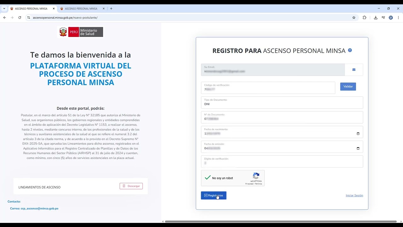Open the browser extensions puzzle icon
Viewport: 403px width, 227px height.
pos(365,18)
